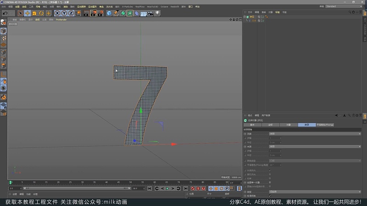Viewport: 367px width, 206px height.
Task: Open the Redshift menu
Action: coord(175,7)
